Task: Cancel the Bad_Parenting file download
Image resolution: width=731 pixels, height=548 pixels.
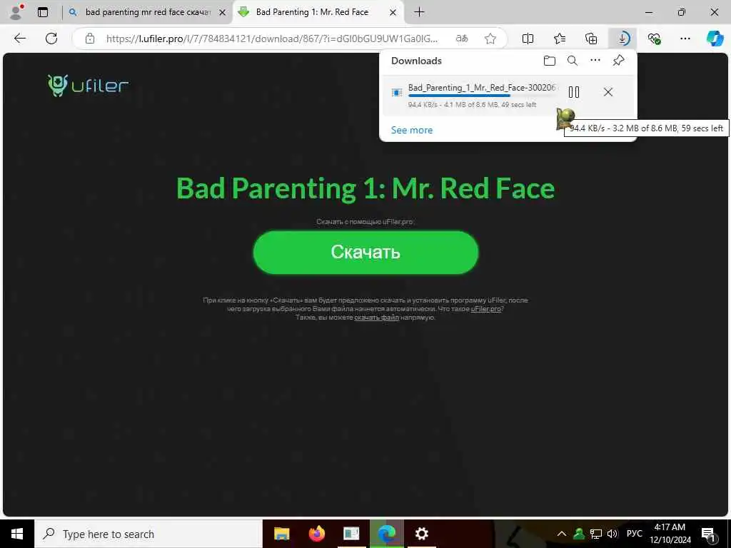Action: pos(608,92)
